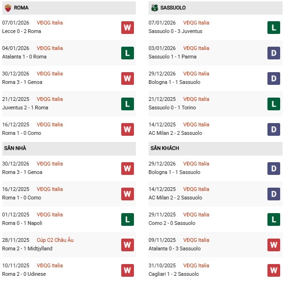Image resolution: width=283 pixels, height=281 pixels.
Task: Click L badge for Como 2 - 0 Sassuolo
Action: [274, 219]
